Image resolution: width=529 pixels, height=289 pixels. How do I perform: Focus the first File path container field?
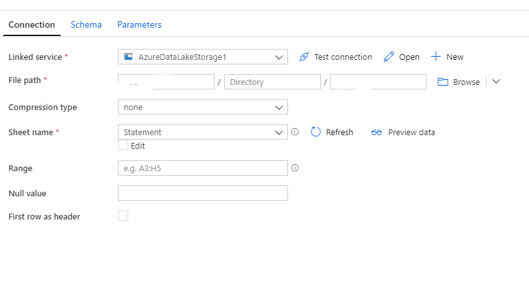pos(166,82)
